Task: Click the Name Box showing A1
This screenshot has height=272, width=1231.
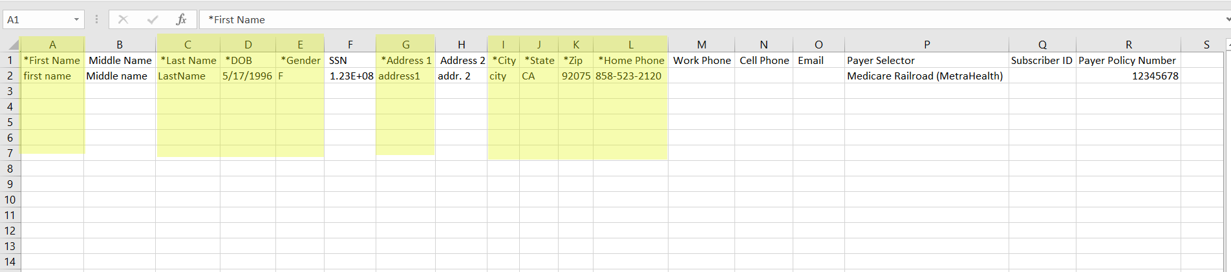Action: pyautogui.click(x=37, y=19)
